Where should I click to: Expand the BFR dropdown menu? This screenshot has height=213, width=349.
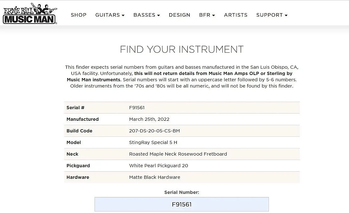pyautogui.click(x=207, y=15)
